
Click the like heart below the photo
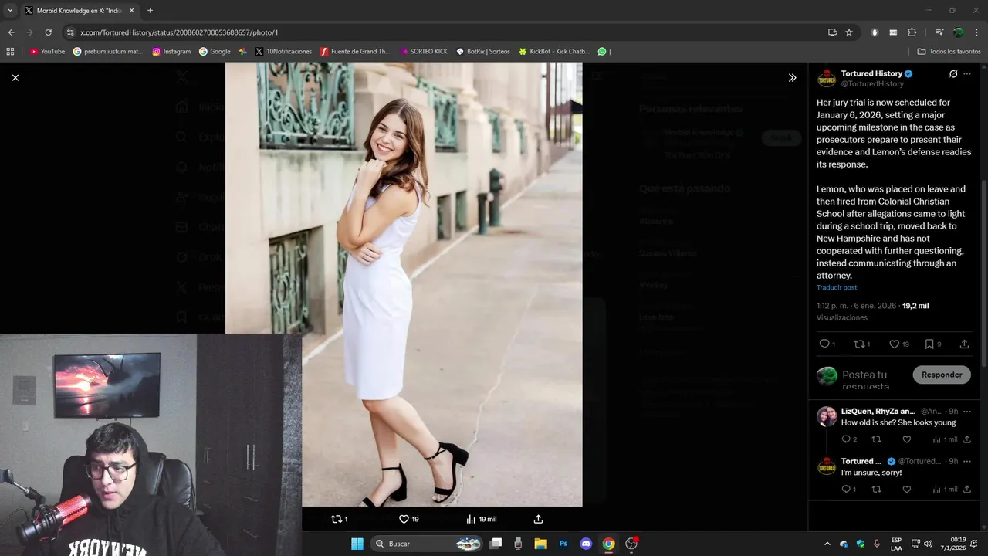[x=404, y=519]
